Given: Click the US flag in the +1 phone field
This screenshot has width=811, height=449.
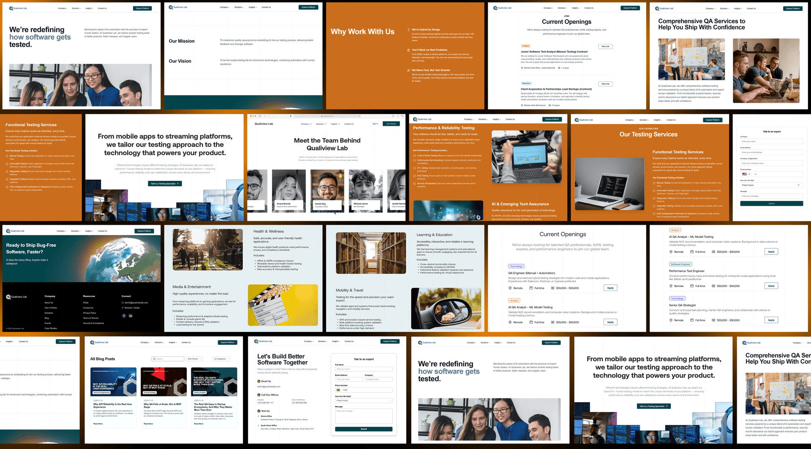Looking at the screenshot, I should point(744,174).
